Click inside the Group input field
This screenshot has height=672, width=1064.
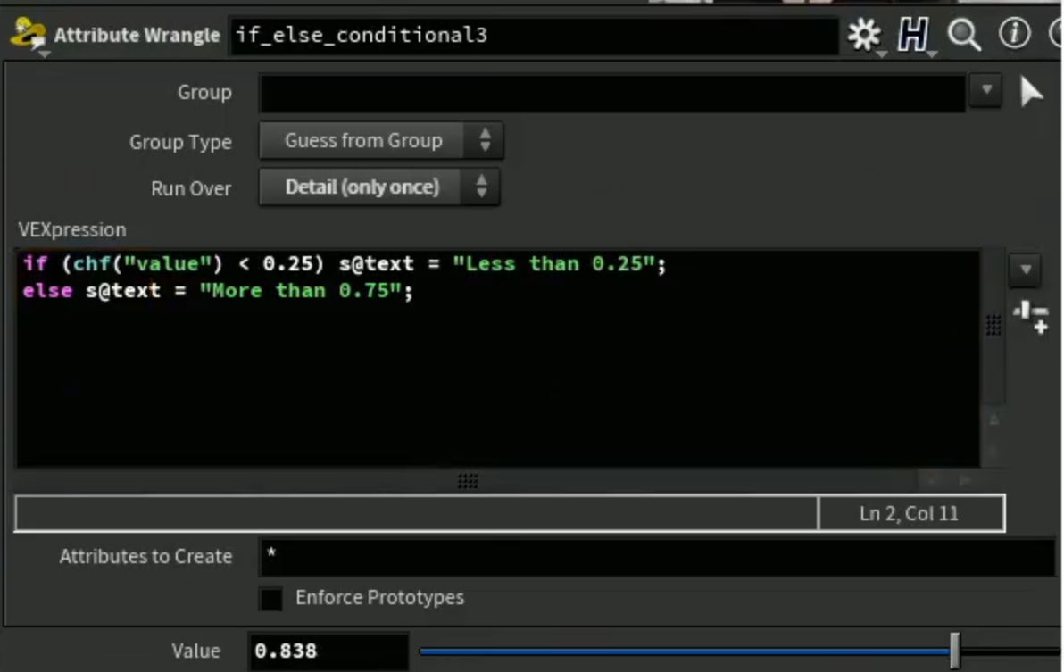pyautogui.click(x=611, y=92)
